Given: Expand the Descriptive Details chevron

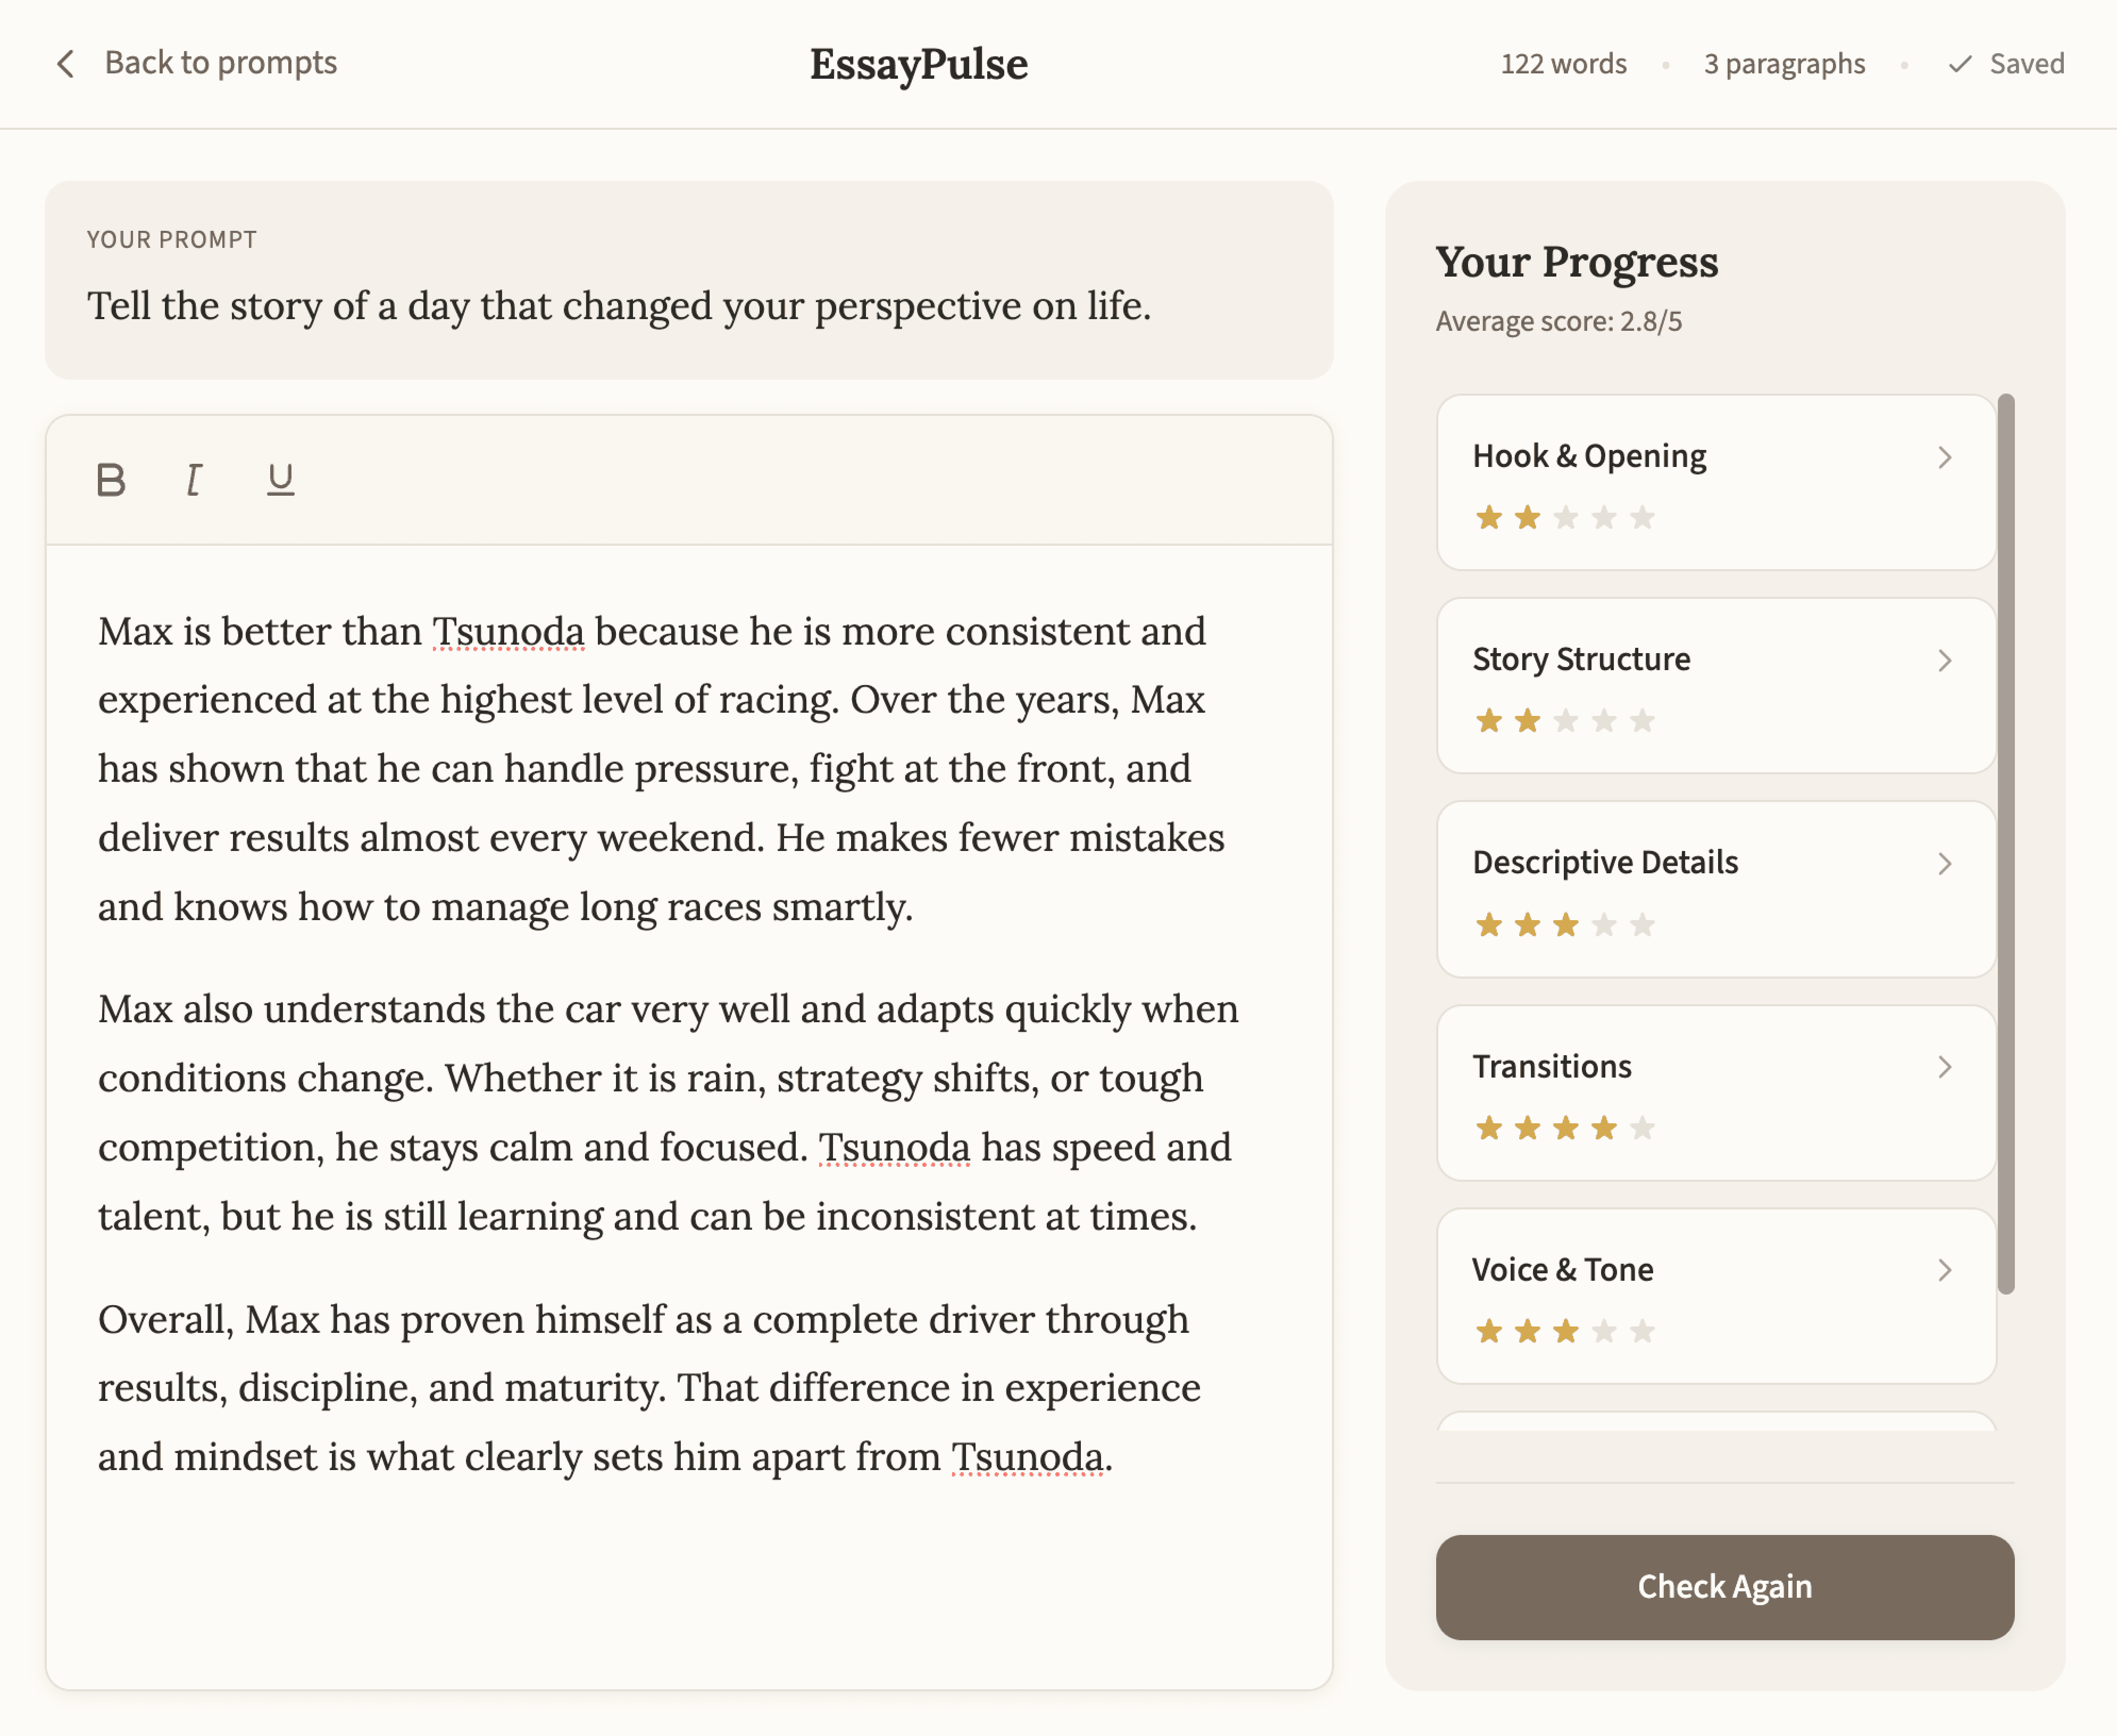Looking at the screenshot, I should (x=1944, y=864).
